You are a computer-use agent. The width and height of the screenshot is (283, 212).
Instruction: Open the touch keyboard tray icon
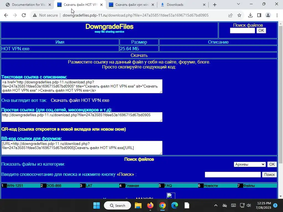[233, 205]
